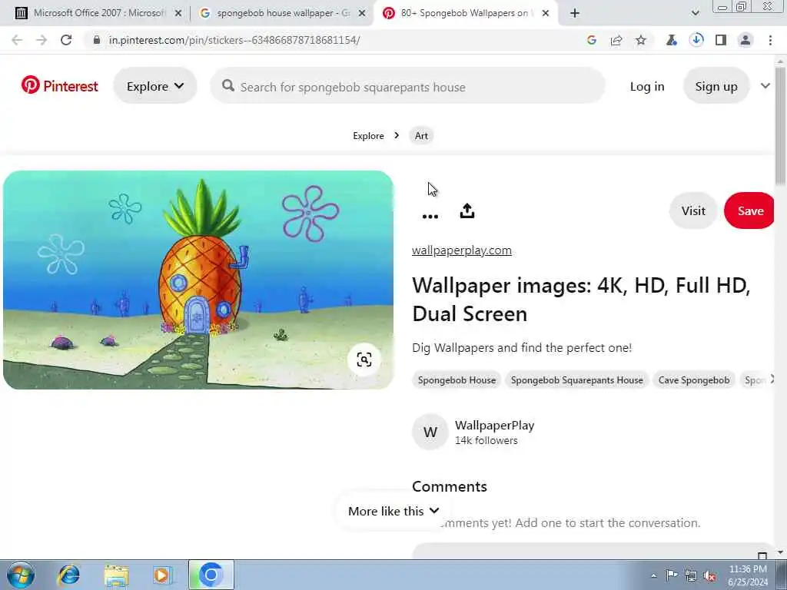Click the Visit button

[x=693, y=210]
